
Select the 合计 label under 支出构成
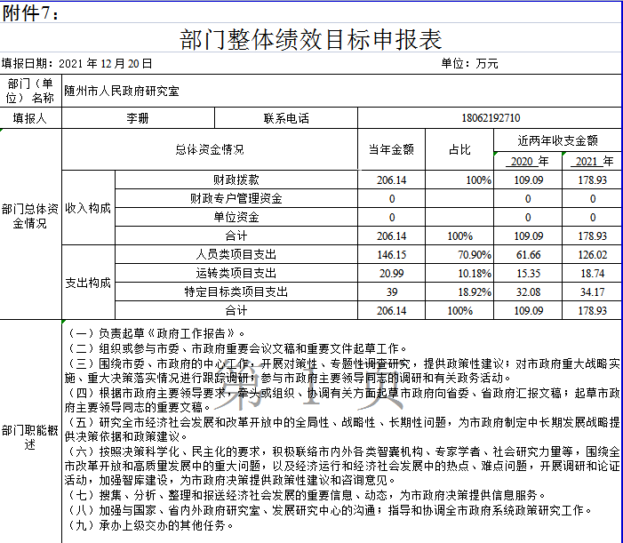236,310
